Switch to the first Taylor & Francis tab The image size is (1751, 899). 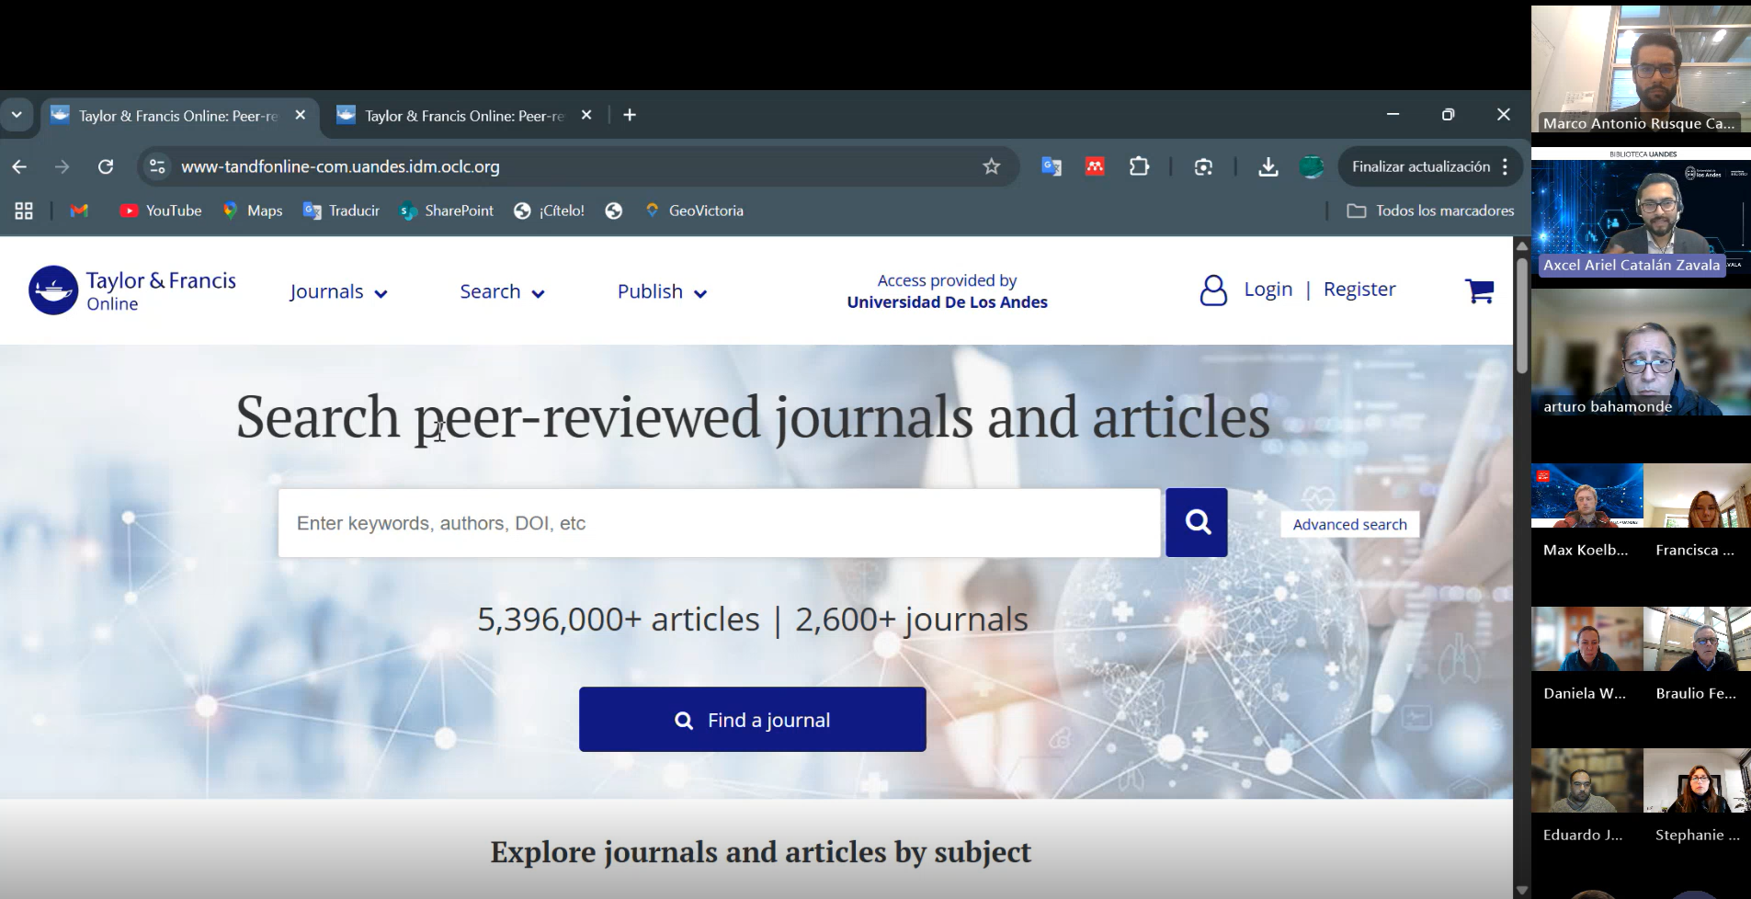click(x=177, y=116)
